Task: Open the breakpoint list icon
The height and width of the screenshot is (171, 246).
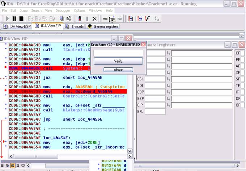Action: coord(80,19)
